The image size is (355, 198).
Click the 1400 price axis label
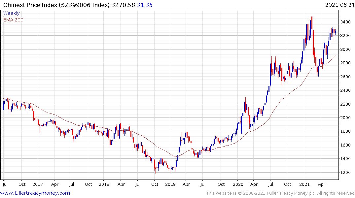(x=345, y=159)
